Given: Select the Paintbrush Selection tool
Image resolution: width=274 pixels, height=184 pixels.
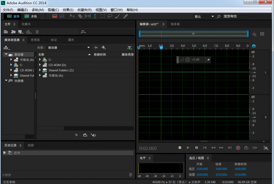Looking at the screenshot, I should click(117, 16).
